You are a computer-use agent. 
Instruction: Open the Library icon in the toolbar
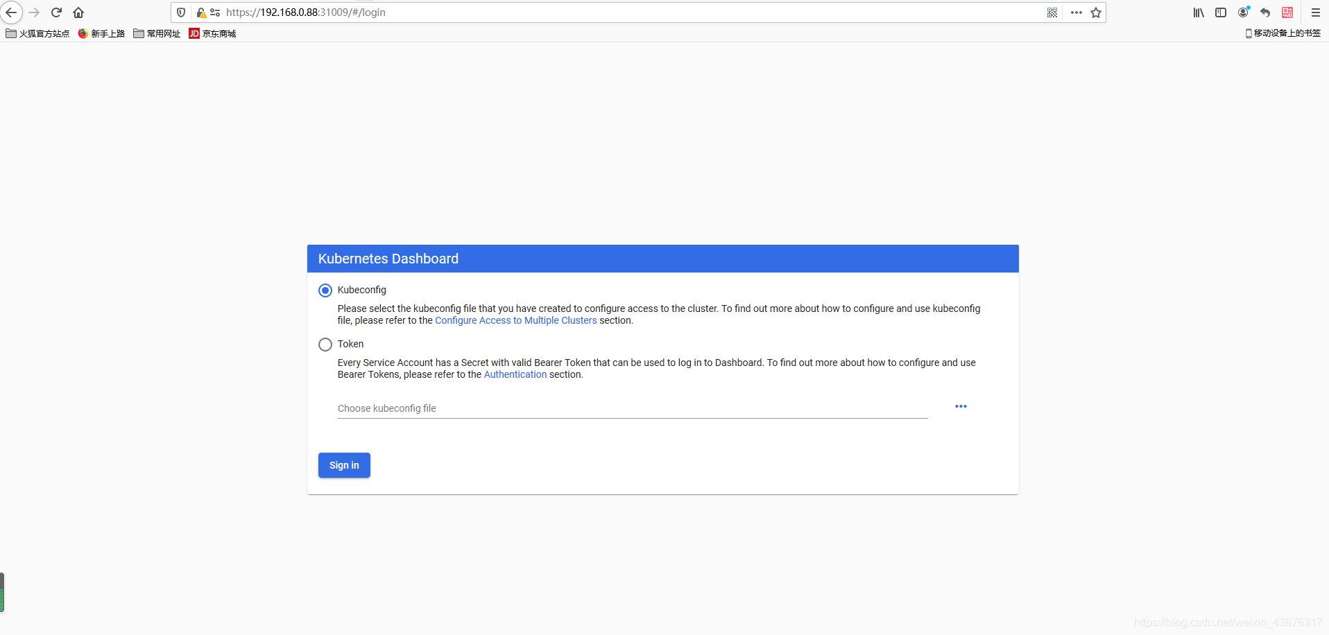1199,12
